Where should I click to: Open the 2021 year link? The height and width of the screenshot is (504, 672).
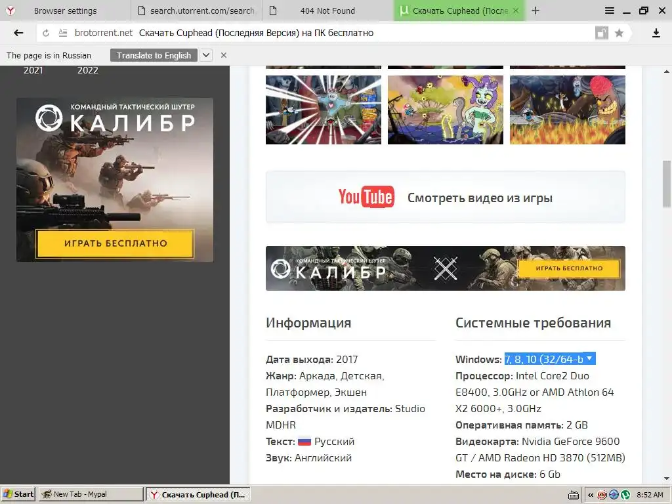click(33, 70)
